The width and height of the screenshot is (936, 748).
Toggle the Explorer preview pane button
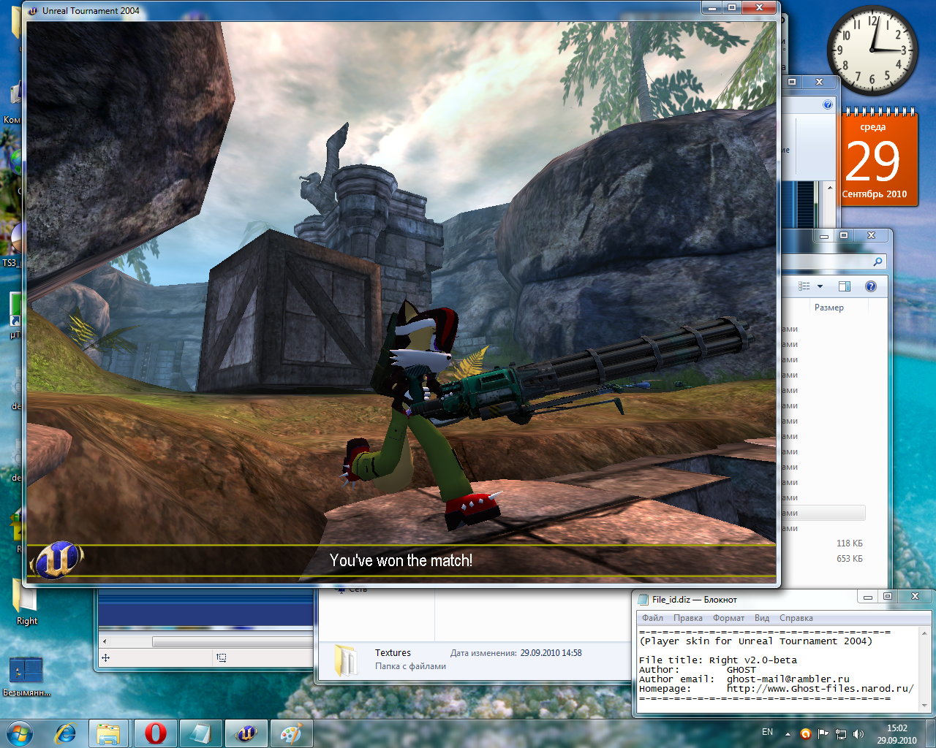845,286
